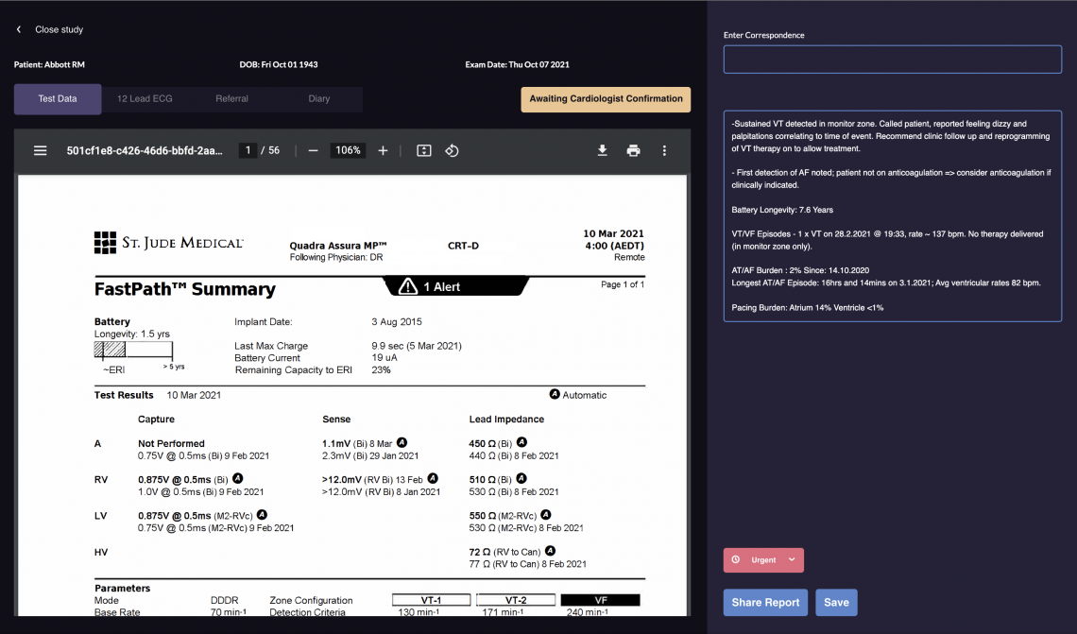1077x634 pixels.
Task: Open the PDF more actions menu
Action: coord(664,150)
